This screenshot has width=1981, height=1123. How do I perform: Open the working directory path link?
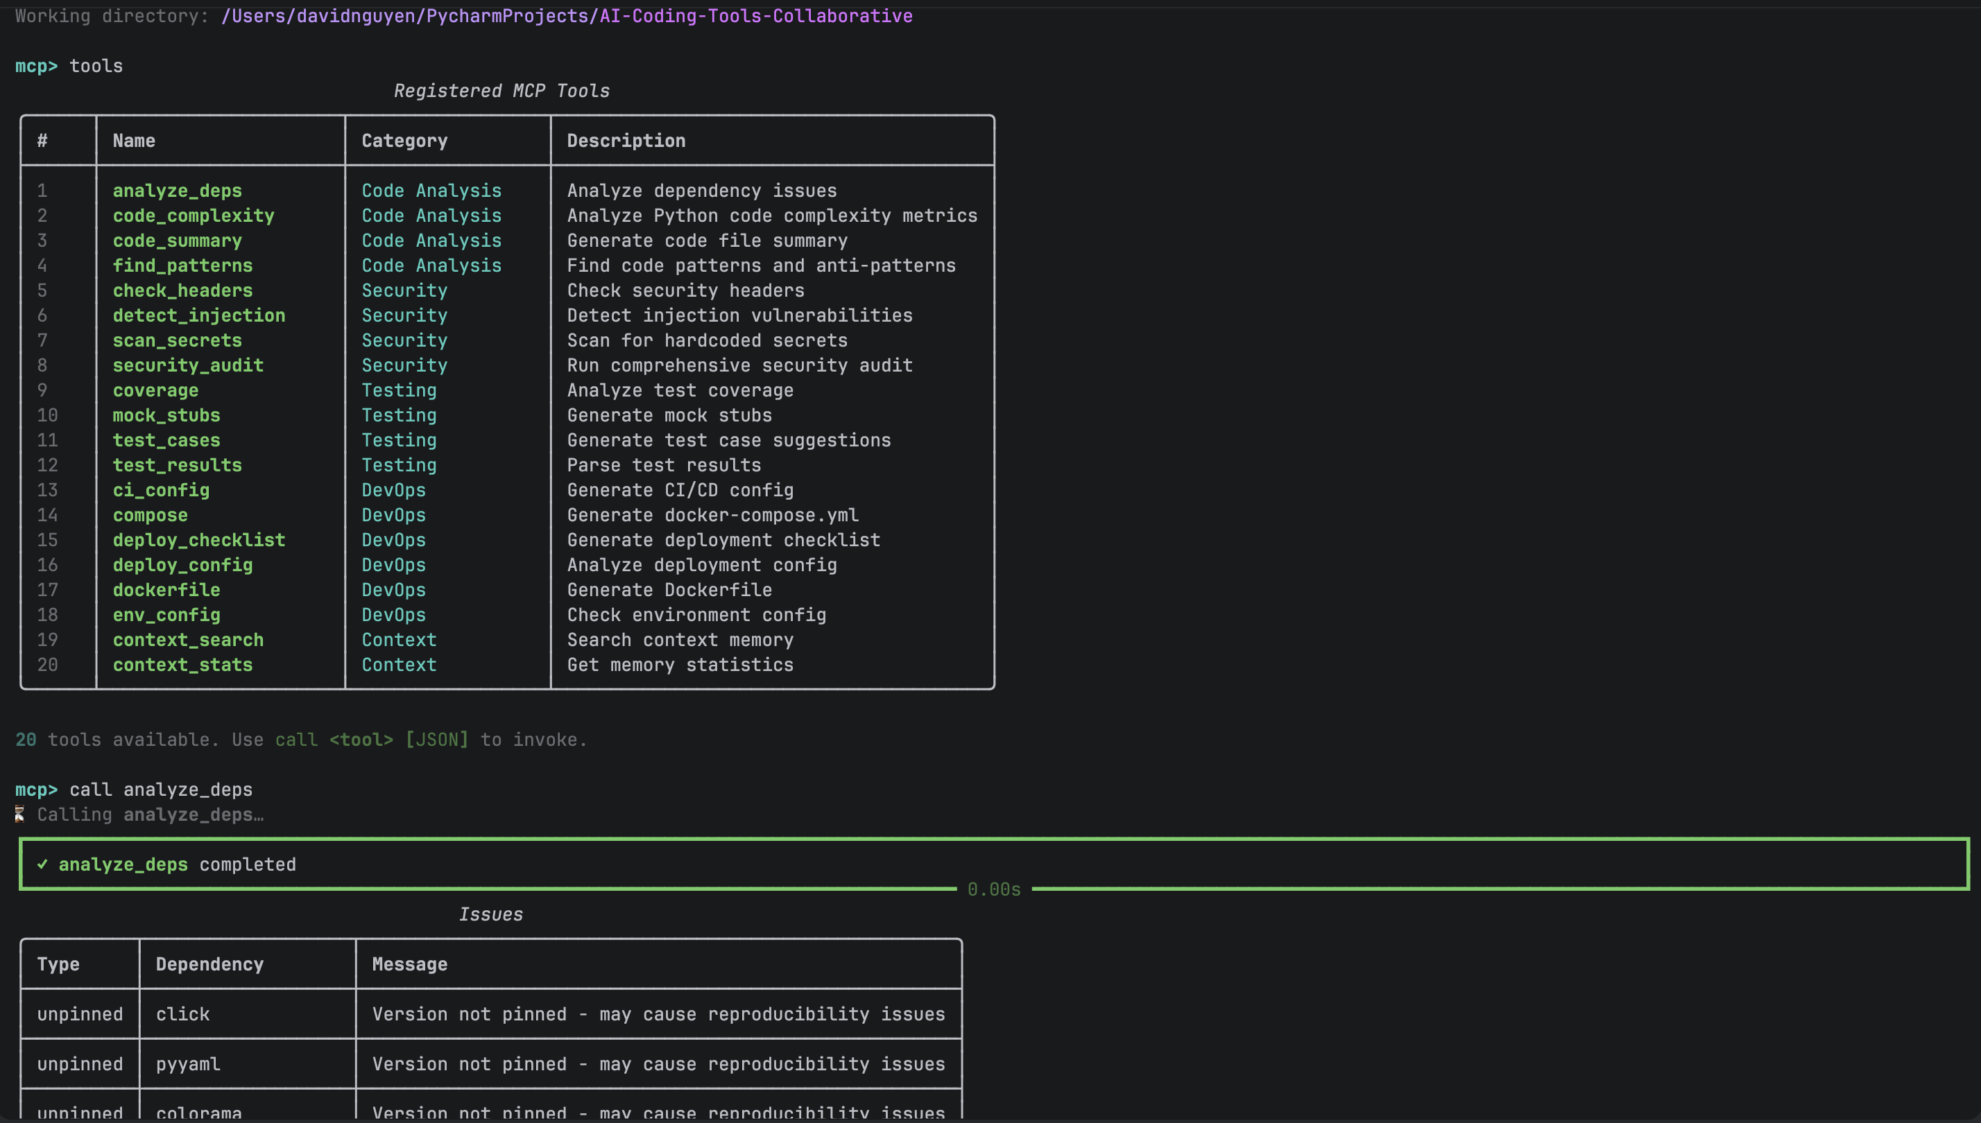pyautogui.click(x=566, y=15)
